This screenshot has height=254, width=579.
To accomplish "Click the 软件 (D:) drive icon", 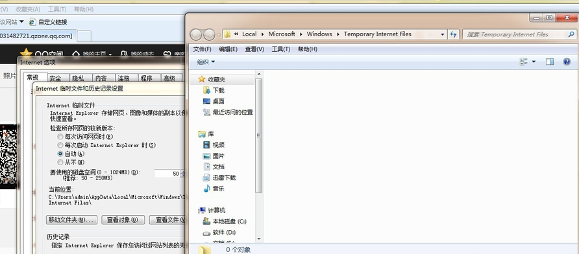I will [x=207, y=233].
